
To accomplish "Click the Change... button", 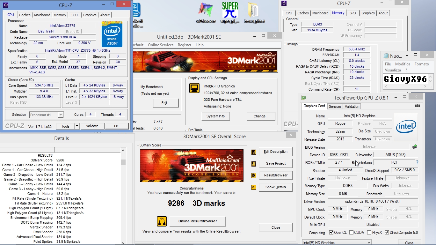I will click(x=261, y=116).
